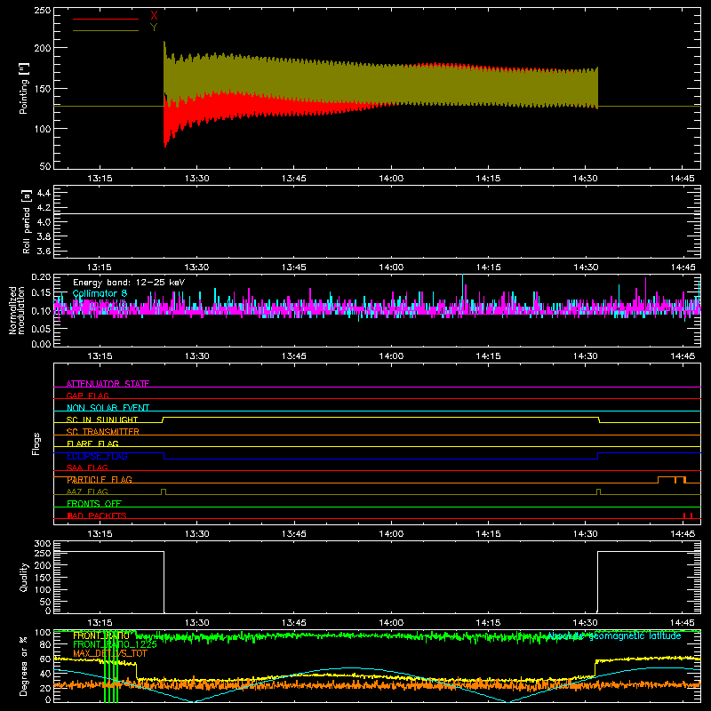
Task: Click 'Absolute geomagnetic latitude' legend text
Action: pyautogui.click(x=614, y=635)
